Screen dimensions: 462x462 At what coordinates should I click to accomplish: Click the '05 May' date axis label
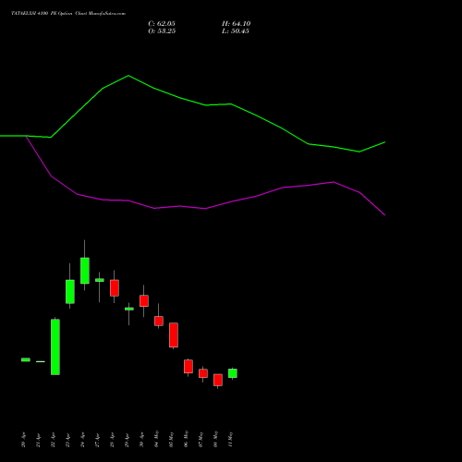click(x=172, y=439)
